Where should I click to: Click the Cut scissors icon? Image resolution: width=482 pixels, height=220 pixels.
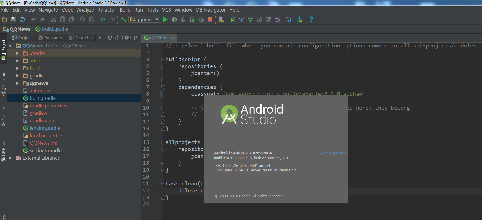click(54, 19)
